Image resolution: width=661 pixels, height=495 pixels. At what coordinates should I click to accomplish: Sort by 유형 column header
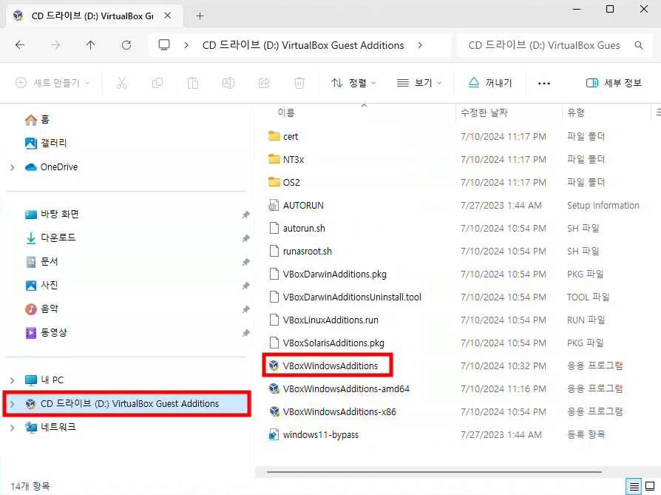[x=575, y=112]
